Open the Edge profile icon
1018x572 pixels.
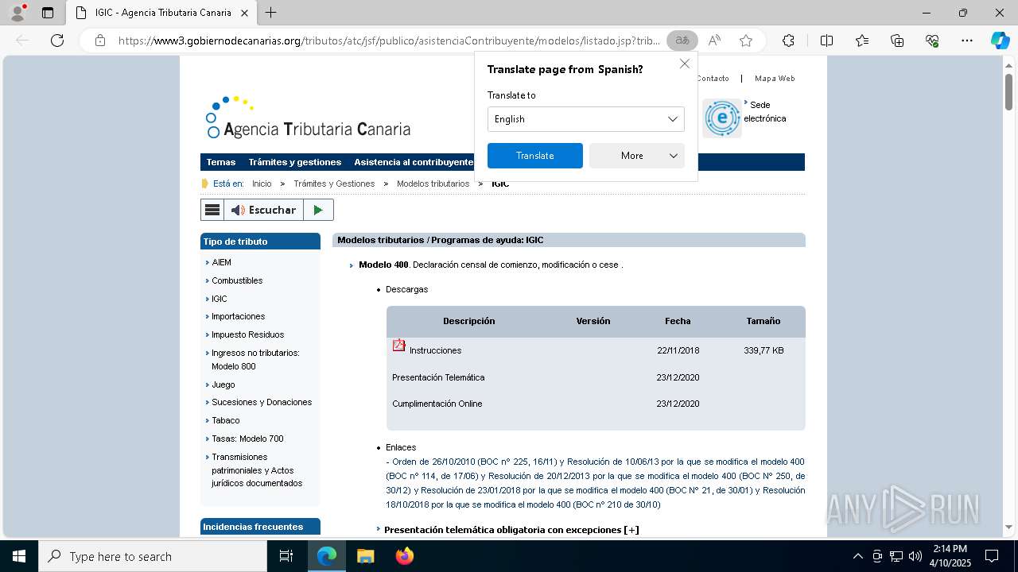click(x=17, y=13)
